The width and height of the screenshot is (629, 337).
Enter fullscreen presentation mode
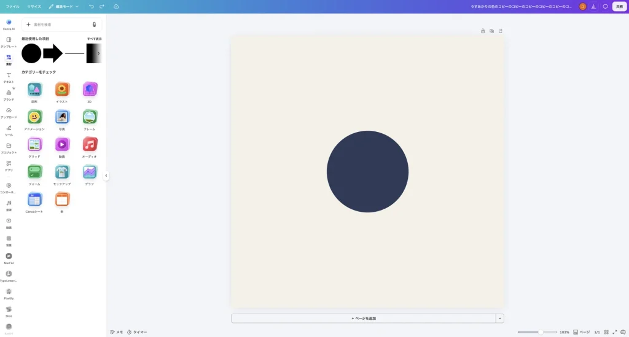(x=614, y=332)
